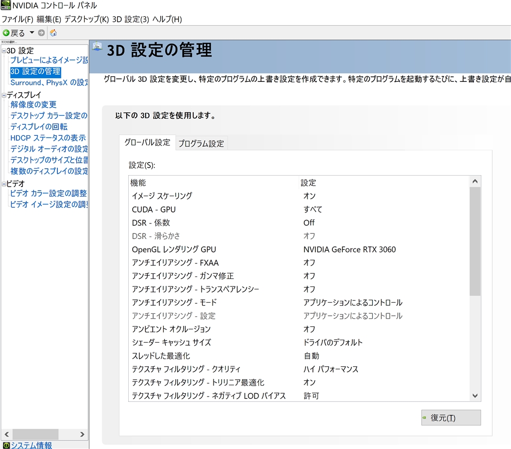Click the NVIDIA GeForce RTX 3060 value

349,249
